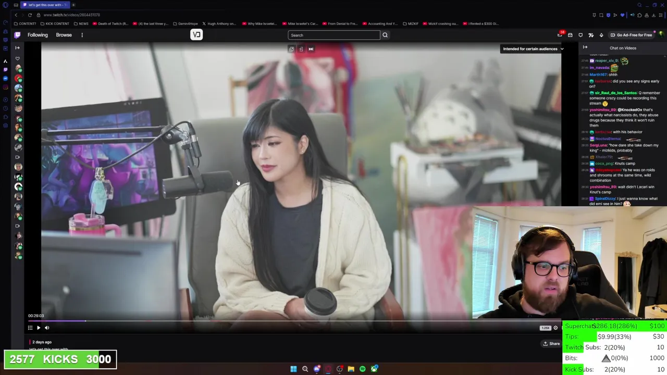Click the middle video overlay icon
Image resolution: width=667 pixels, height=375 pixels.
coord(301,49)
